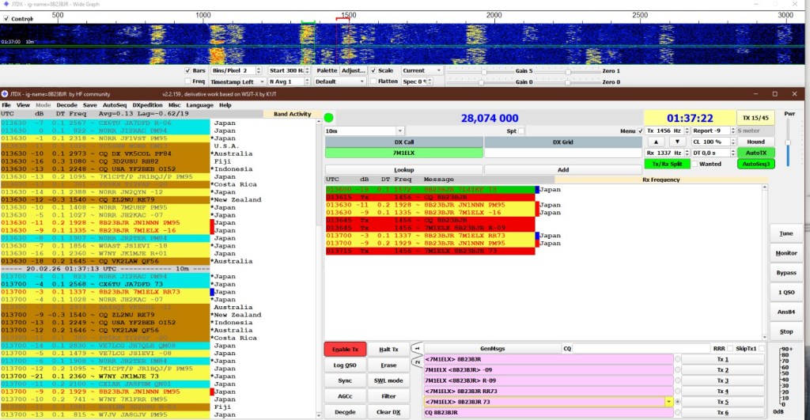Open the Decode menu
The image size is (810, 420).
66,105
